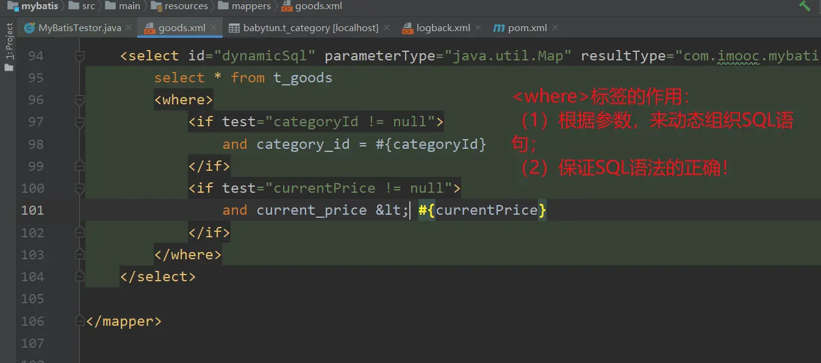Click the table icon on babytun.t_category tab

click(234, 28)
